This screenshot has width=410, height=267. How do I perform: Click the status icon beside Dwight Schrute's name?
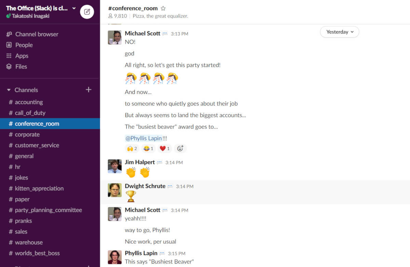point(170,186)
